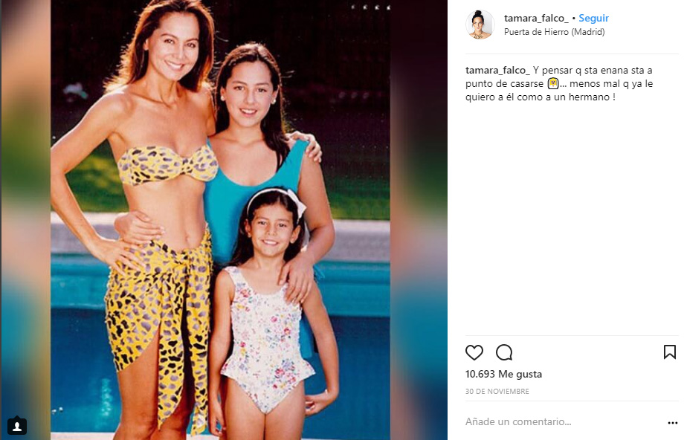Click the screaming emoji in the caption
Screen dimensions: 684x440
[x=553, y=83]
